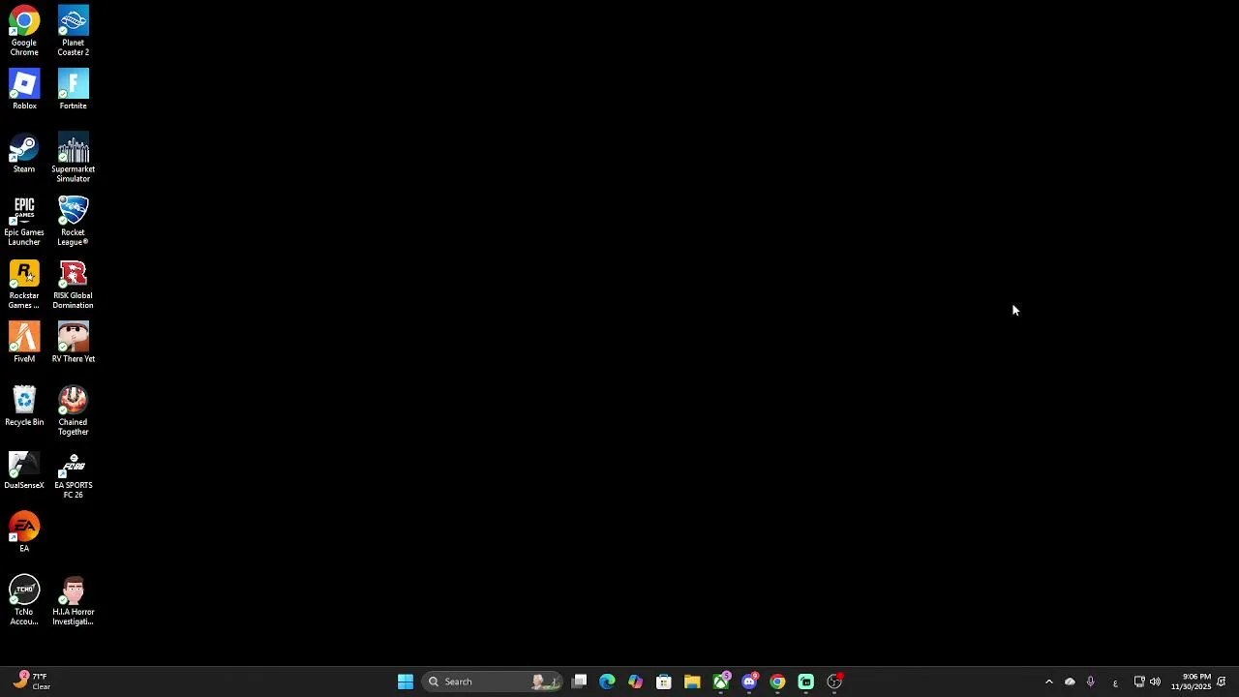Select the Supermarket Simulator desktop icon
This screenshot has width=1239, height=697.
coord(73,158)
